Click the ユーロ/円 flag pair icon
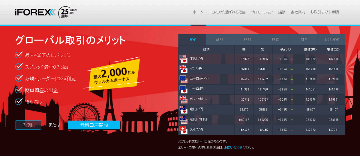The width and height of the screenshot is (360, 164). pos(183,89)
